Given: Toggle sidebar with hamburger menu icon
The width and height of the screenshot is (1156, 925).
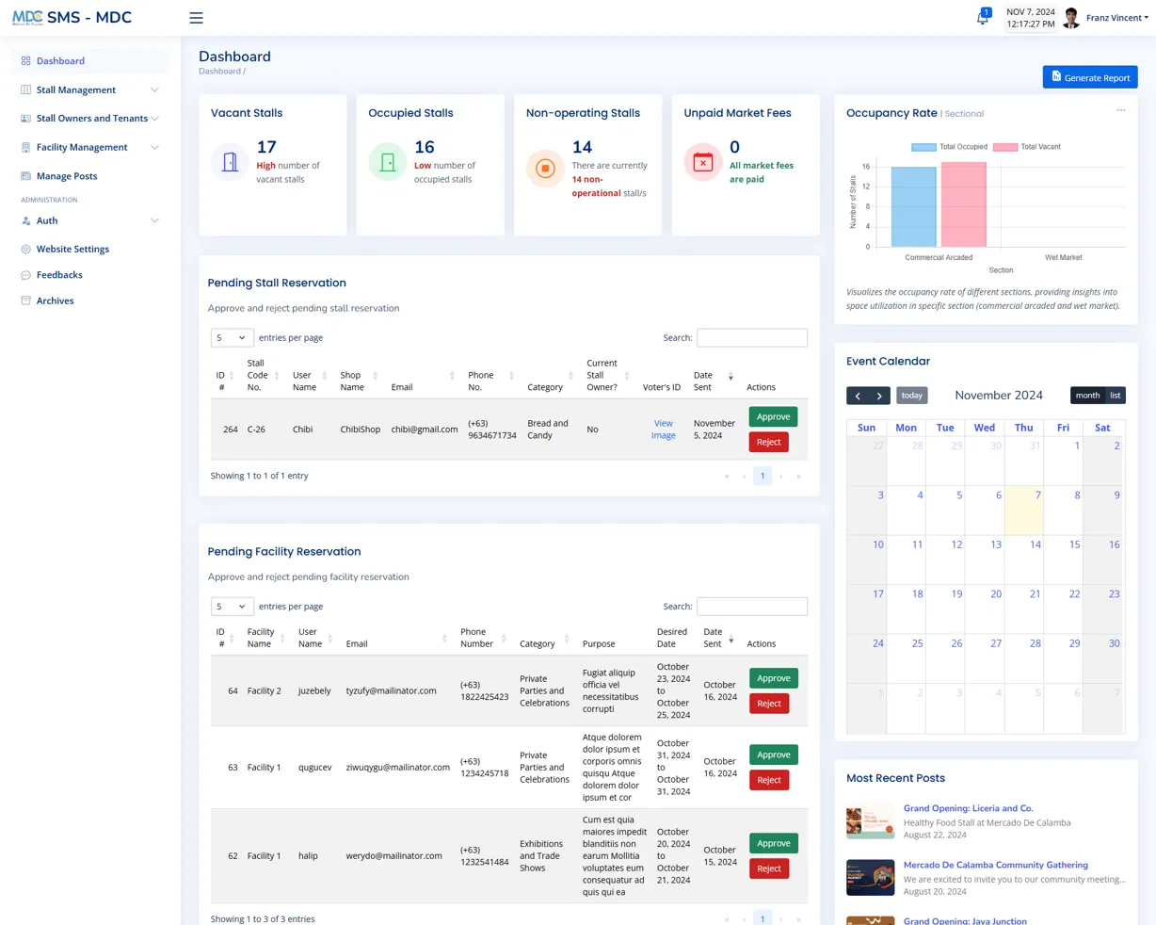Looking at the screenshot, I should coord(196,18).
